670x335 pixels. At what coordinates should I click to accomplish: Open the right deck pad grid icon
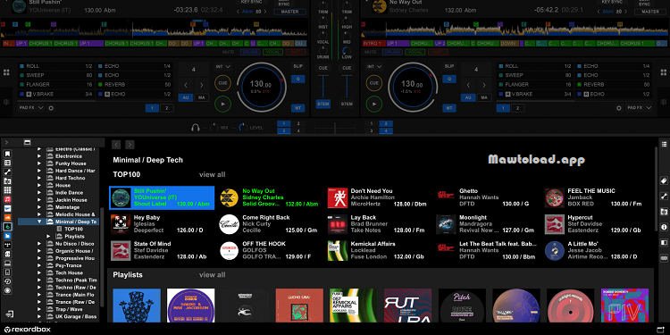point(664,72)
